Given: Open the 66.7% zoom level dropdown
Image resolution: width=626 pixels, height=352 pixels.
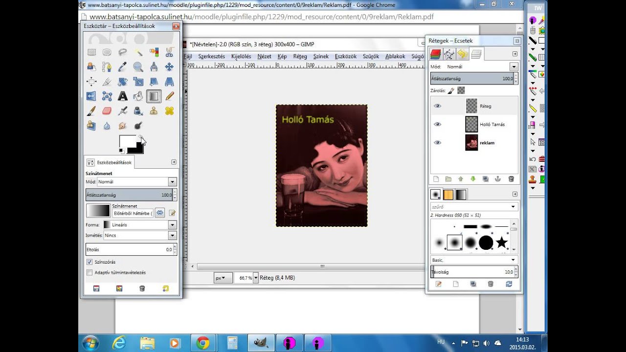Looking at the screenshot, I should 255,278.
